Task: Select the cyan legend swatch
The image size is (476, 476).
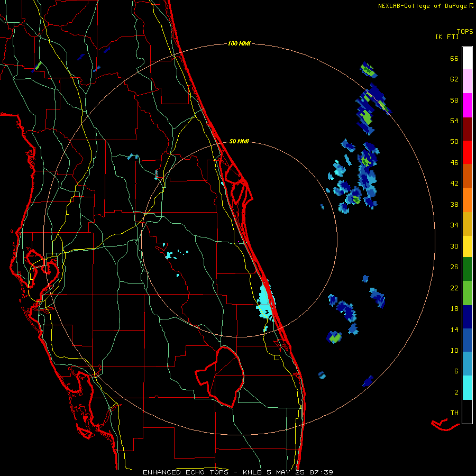Action: [467, 388]
